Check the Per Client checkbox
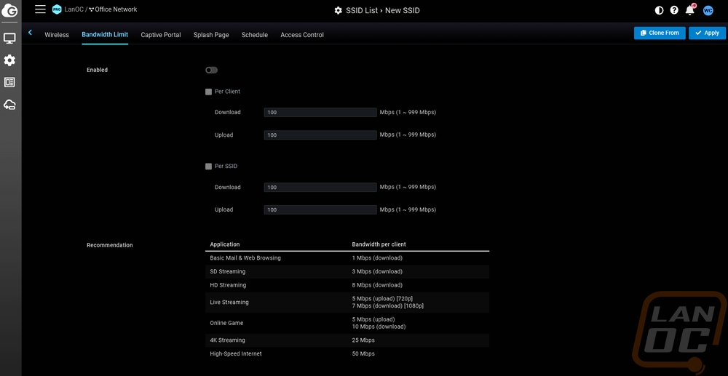 [x=209, y=92]
